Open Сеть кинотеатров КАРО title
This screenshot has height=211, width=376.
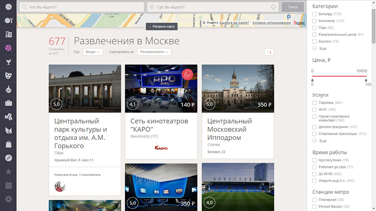coord(159,125)
